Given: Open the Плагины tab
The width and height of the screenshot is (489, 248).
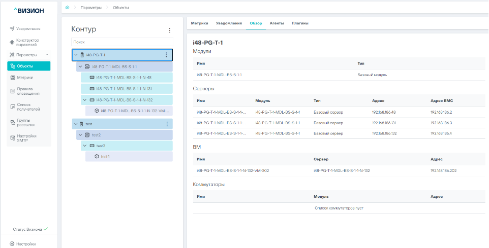Looking at the screenshot, I should point(300,23).
